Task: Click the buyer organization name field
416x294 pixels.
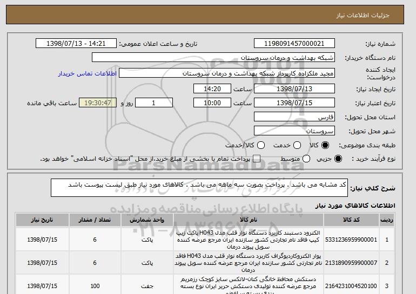Action: tap(213, 58)
